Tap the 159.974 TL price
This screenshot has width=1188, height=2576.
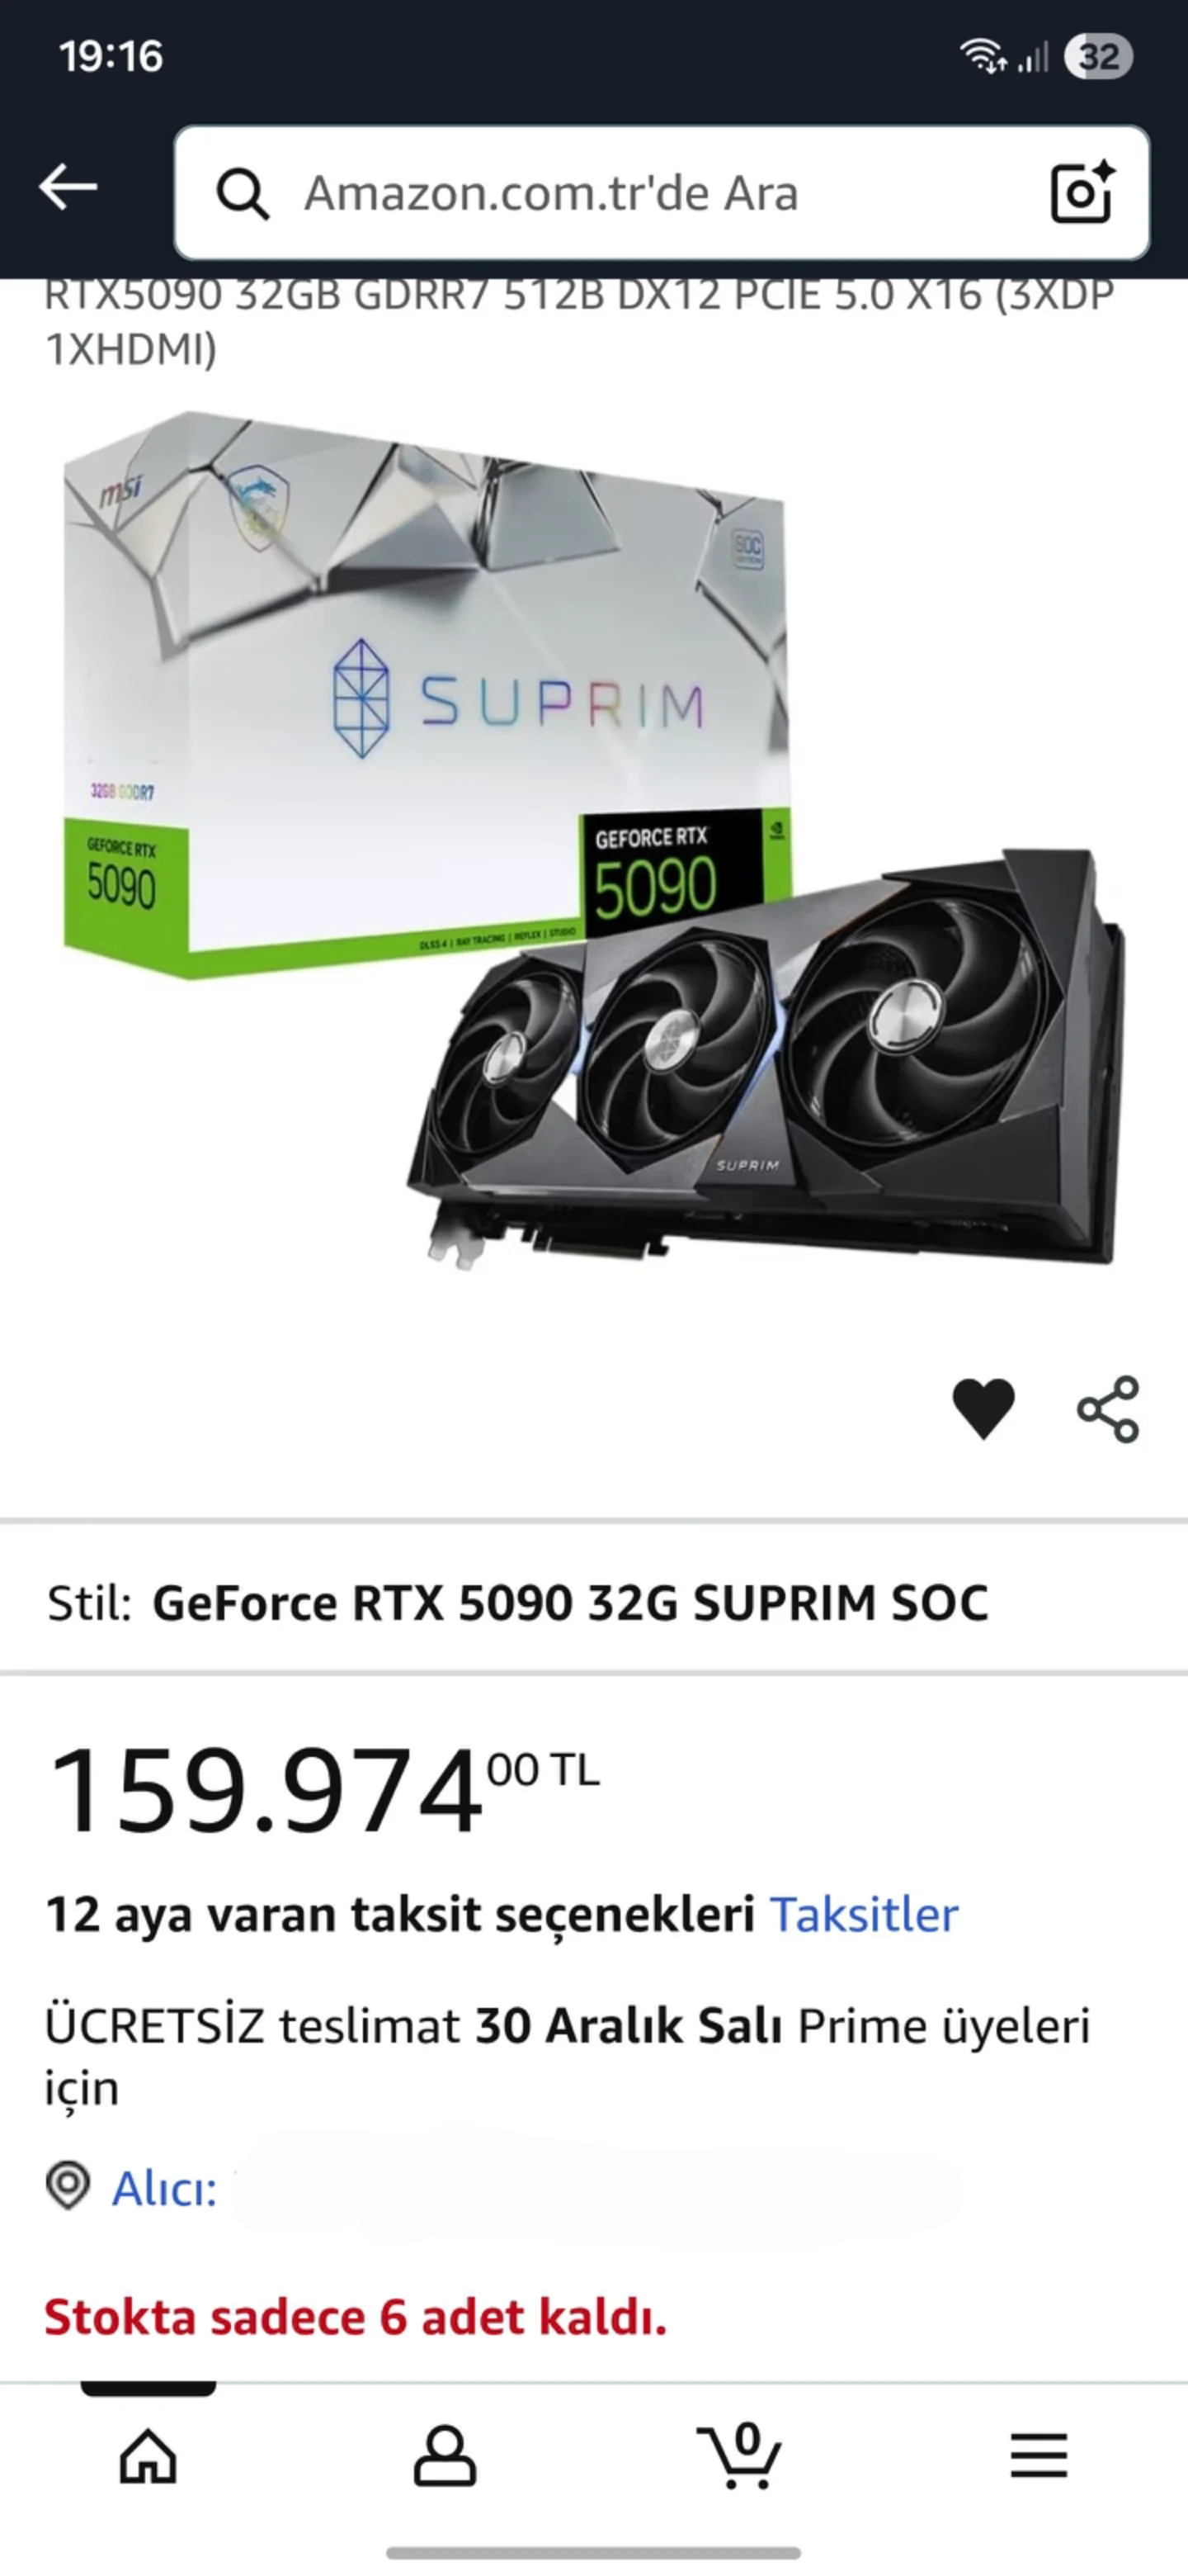point(323,1789)
